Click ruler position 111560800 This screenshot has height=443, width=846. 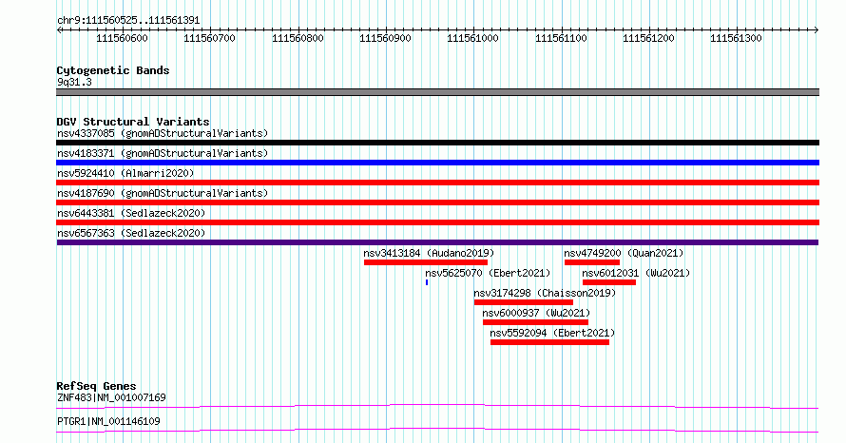(298, 38)
